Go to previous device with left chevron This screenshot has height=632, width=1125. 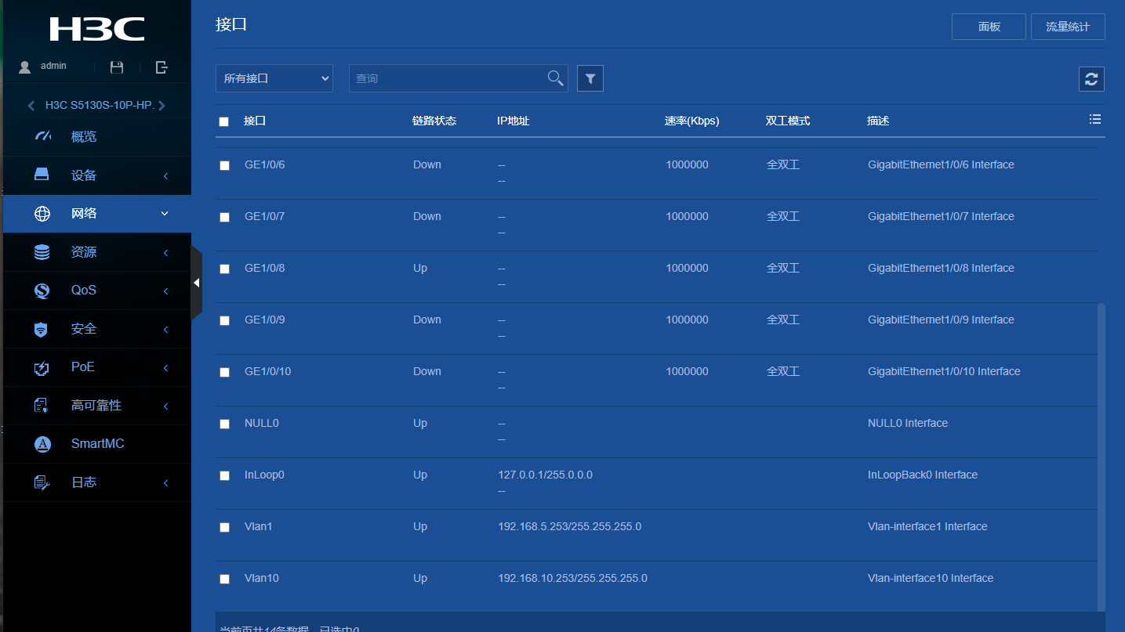pos(31,106)
